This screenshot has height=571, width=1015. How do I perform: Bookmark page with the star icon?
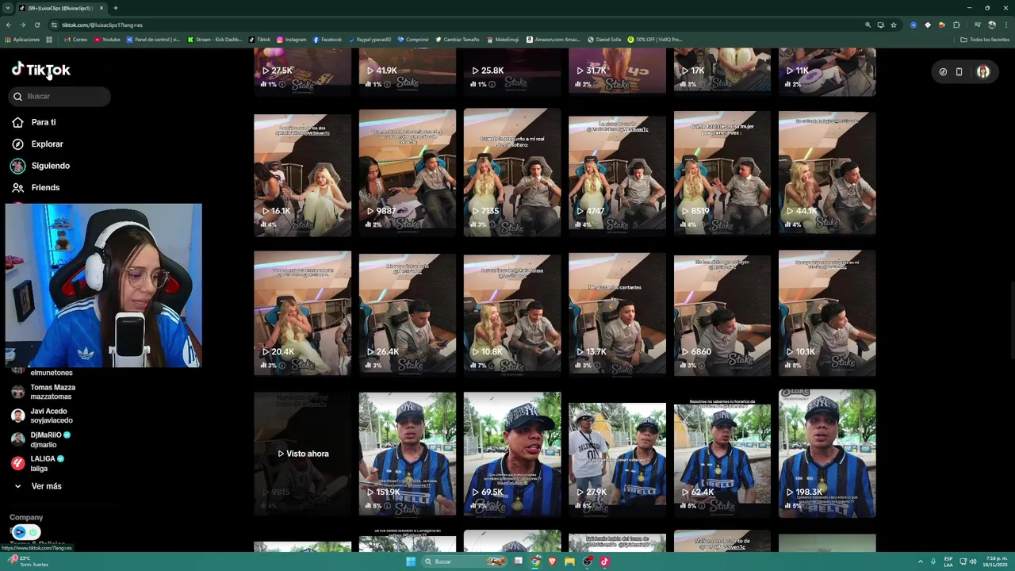(x=894, y=25)
